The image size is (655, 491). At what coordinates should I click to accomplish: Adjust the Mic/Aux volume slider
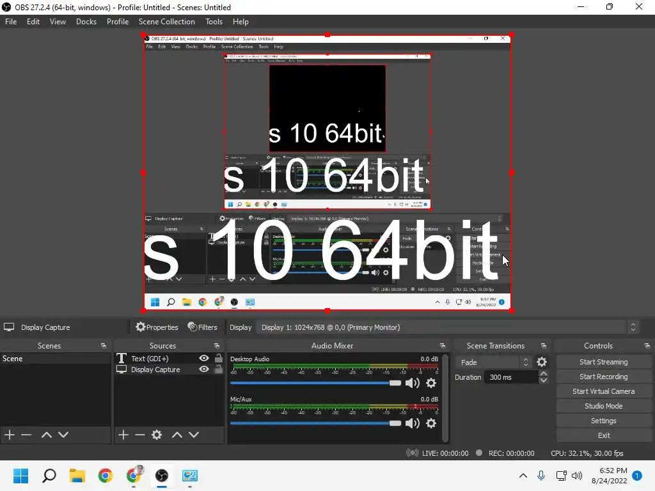pos(315,423)
